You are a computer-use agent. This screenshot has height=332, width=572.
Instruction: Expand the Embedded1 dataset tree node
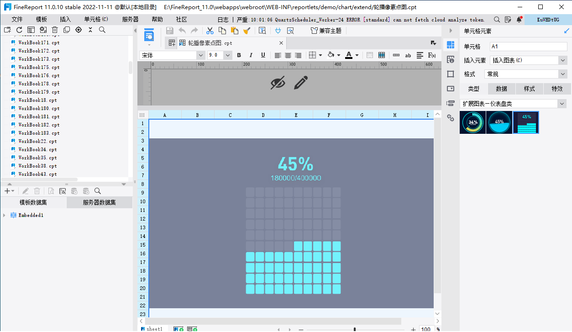[x=5, y=215]
